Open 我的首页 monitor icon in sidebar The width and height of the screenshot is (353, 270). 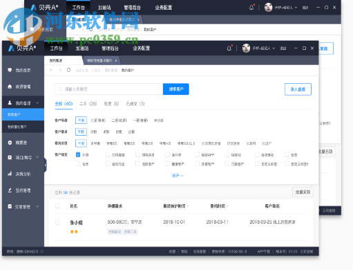(x=10, y=70)
